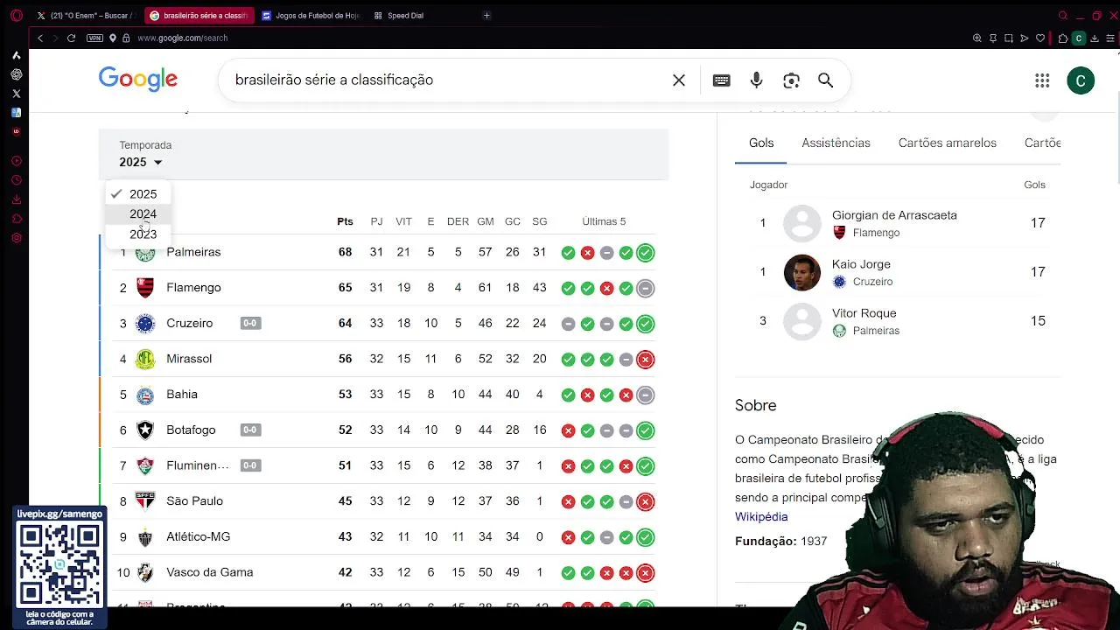Open the site security padlock info
Screen dimensions: 1120x630
pos(126,38)
